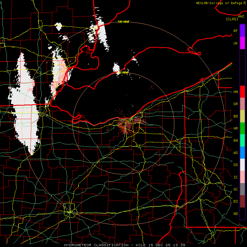Screen dimensions: 247x247
Task: Click the RF purple legend swatch
Action: click(x=242, y=31)
